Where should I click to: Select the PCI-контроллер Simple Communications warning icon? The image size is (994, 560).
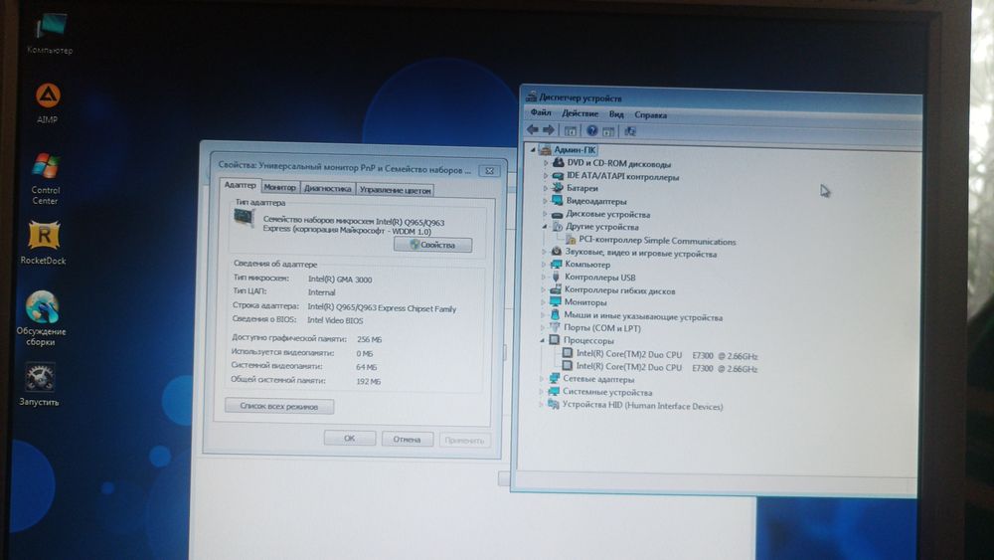[570, 239]
